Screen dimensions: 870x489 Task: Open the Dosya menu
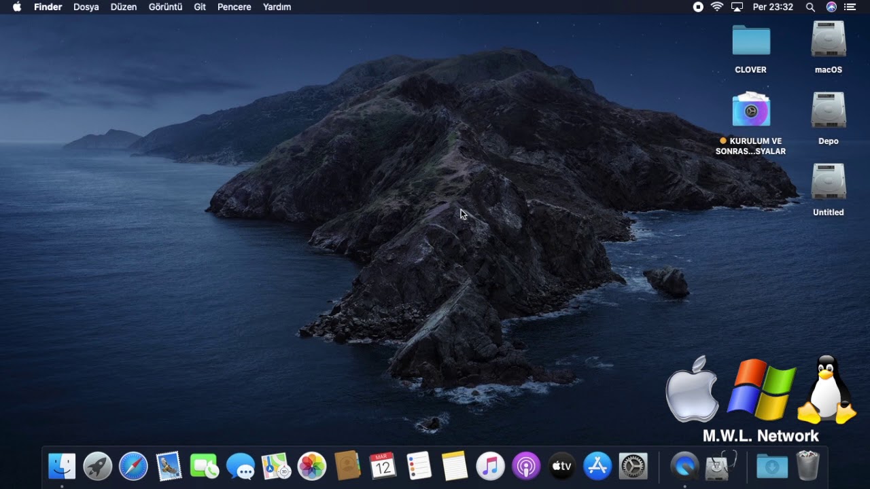tap(86, 7)
